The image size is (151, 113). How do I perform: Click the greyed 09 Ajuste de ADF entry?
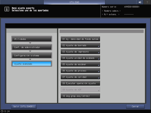click(80, 90)
